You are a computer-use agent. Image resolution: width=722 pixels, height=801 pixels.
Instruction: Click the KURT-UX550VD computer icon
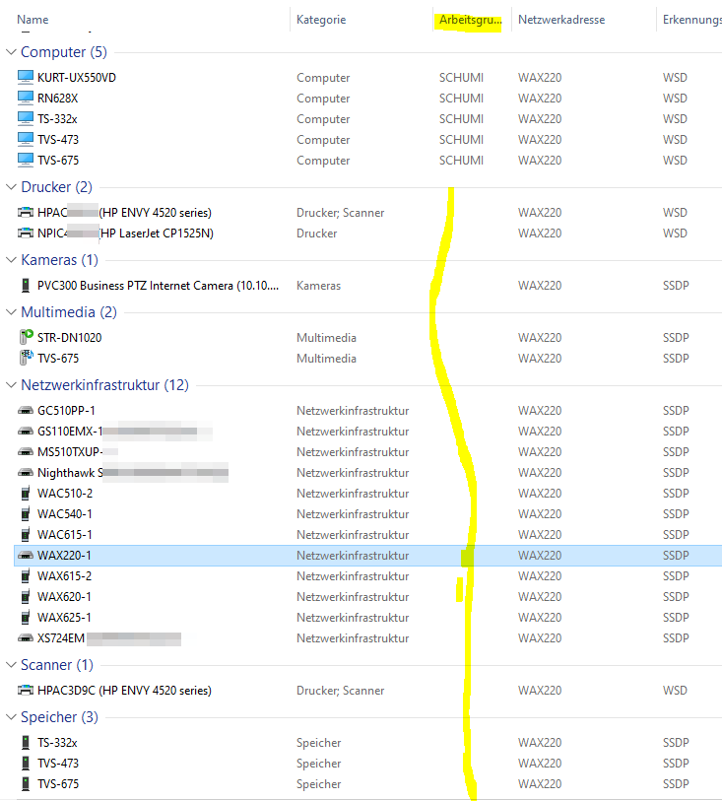coord(26,77)
